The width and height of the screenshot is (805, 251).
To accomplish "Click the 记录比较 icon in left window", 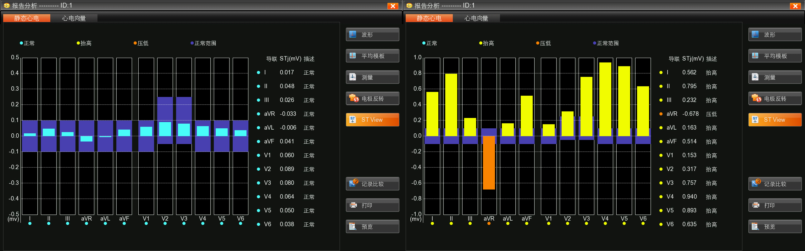I will click(x=353, y=183).
